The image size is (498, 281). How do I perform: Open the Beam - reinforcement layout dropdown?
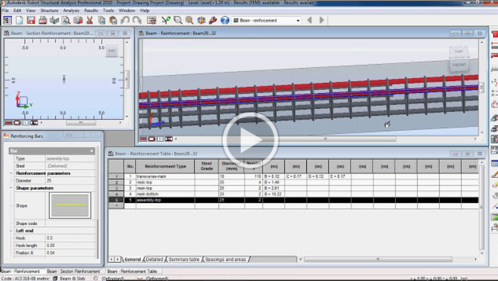298,20
